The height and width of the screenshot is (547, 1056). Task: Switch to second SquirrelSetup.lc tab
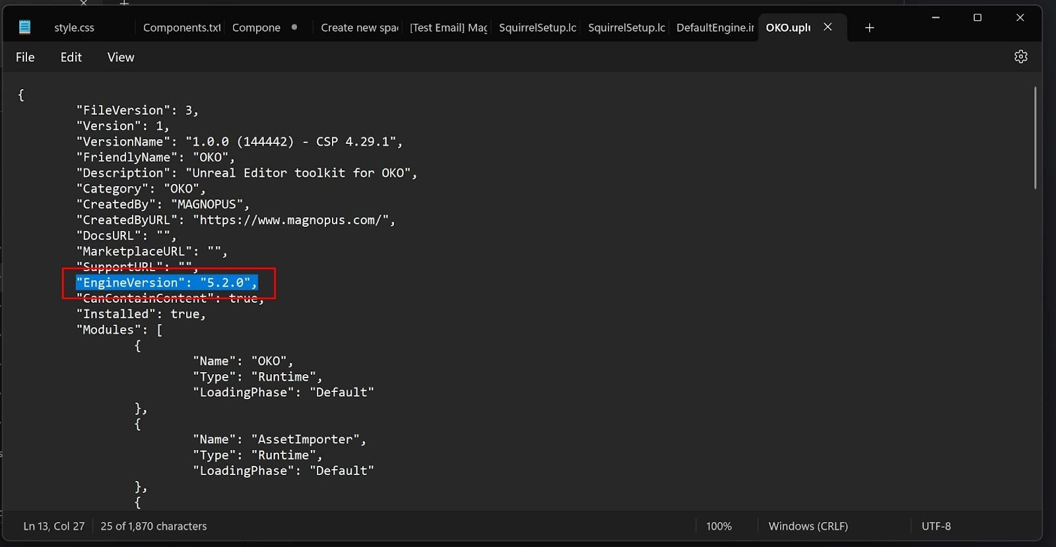pyautogui.click(x=626, y=28)
